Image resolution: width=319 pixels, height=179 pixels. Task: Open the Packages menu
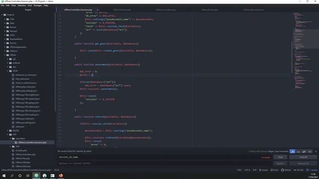[38, 5]
